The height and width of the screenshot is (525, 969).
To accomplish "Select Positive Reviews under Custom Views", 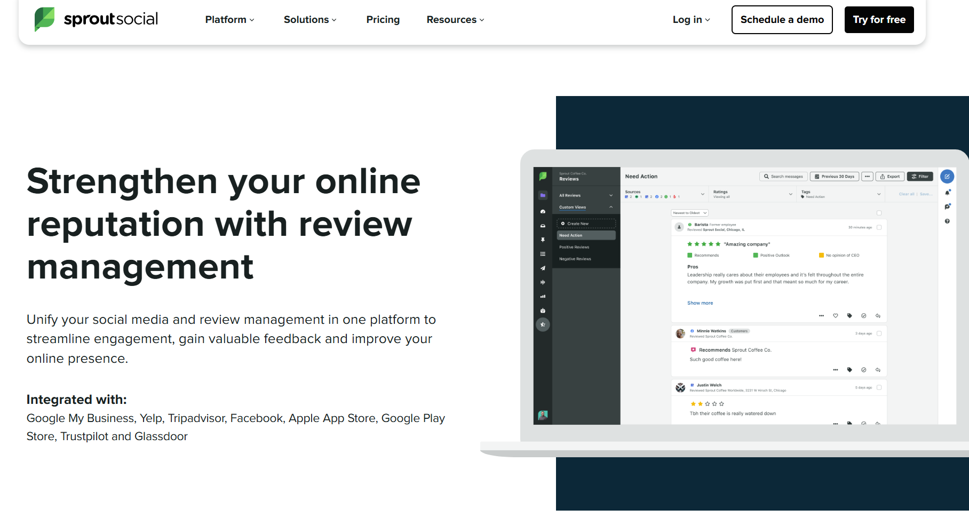I will click(x=574, y=246).
